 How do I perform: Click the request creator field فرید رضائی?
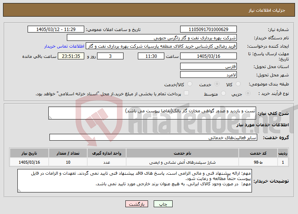coord(161,46)
